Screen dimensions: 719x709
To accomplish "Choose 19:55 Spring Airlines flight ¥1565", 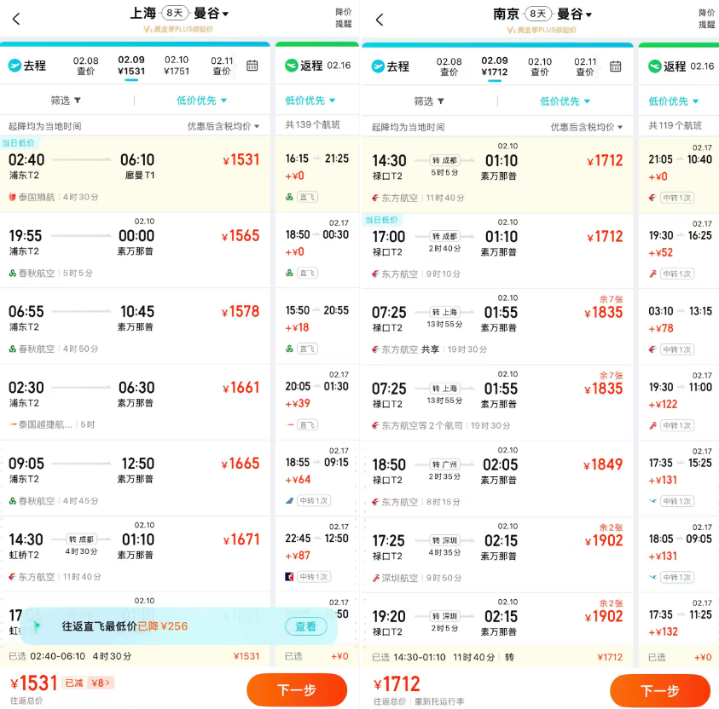I will click(135, 250).
